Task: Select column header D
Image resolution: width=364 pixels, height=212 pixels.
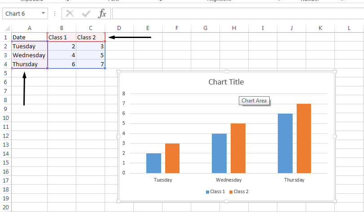Action: 119,28
